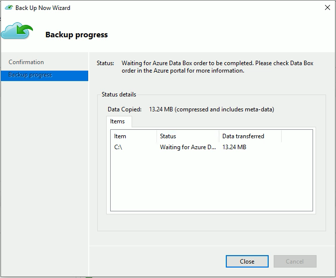Click the Status details group label
The height and width of the screenshot is (278, 336).
(119, 94)
